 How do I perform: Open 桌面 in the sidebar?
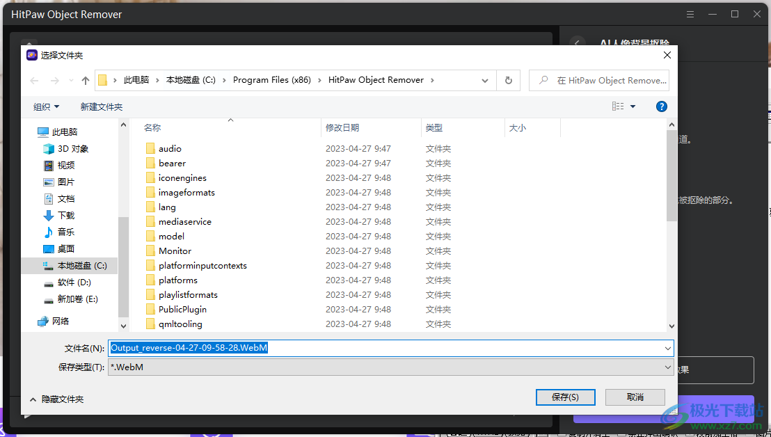coord(59,248)
